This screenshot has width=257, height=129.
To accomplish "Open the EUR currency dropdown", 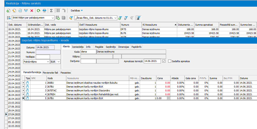I will click(58, 62).
